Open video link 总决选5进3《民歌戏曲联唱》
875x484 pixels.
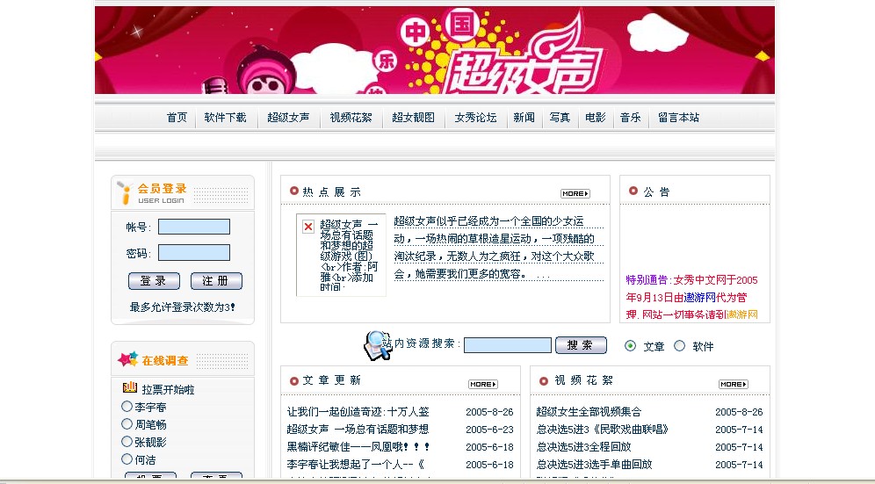pos(604,430)
